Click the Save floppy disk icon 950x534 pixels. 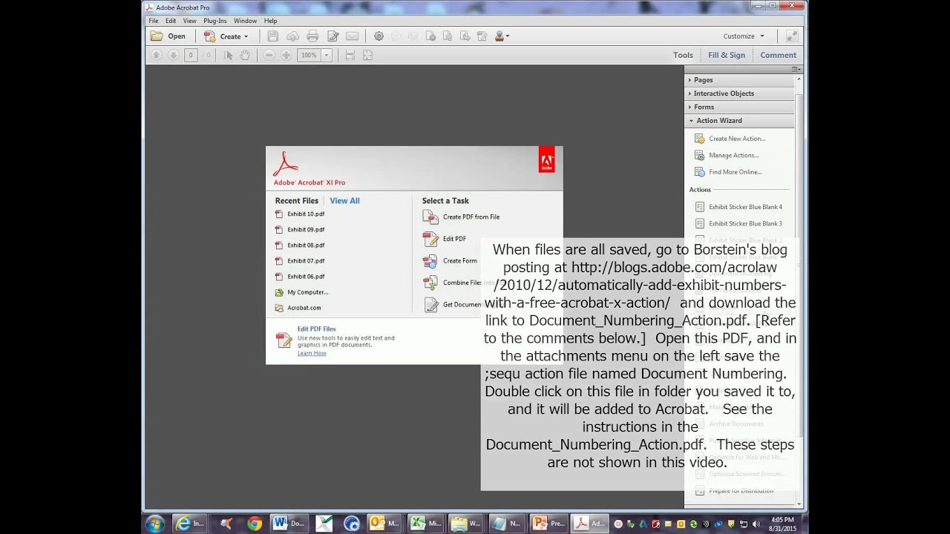tap(273, 36)
